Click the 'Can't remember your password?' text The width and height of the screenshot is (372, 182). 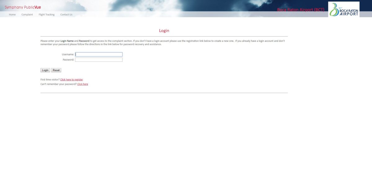[58, 84]
